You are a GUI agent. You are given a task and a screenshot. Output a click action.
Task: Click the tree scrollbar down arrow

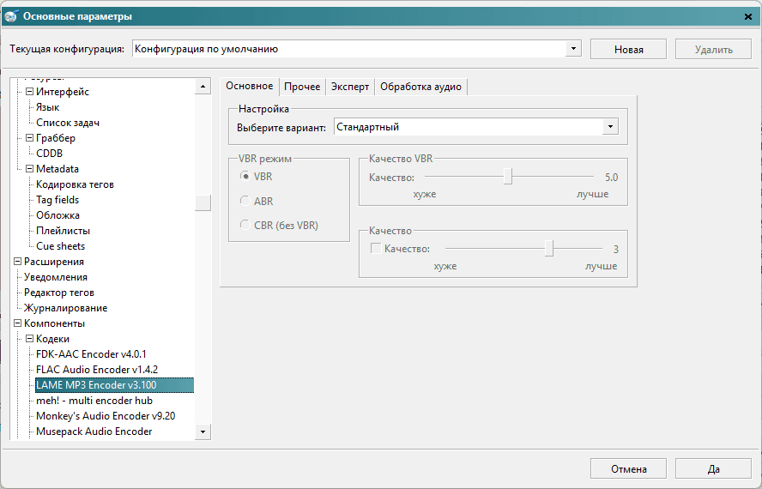203,432
